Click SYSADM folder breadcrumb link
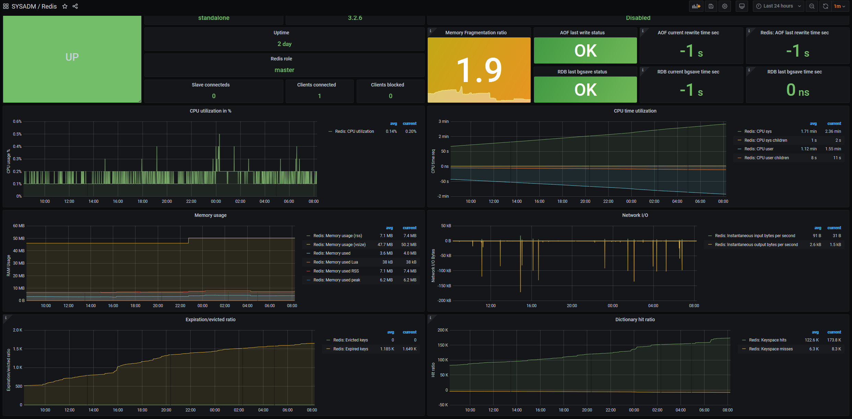The image size is (852, 419). [x=24, y=6]
